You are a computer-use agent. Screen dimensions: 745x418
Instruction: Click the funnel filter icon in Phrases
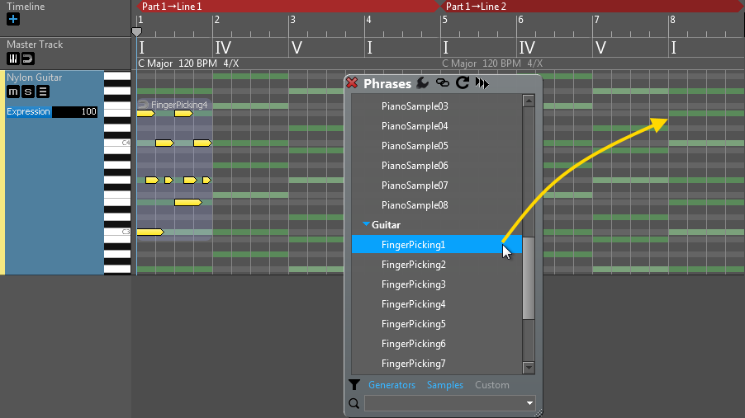(x=354, y=384)
